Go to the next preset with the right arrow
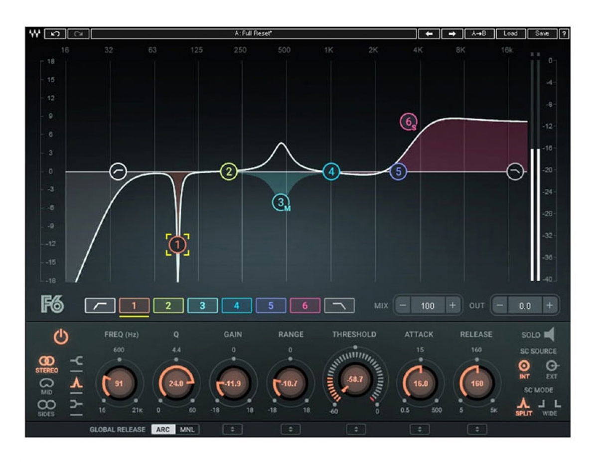The height and width of the screenshot is (462, 598). pyautogui.click(x=452, y=34)
